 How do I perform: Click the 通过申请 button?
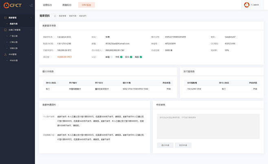coord(165,145)
